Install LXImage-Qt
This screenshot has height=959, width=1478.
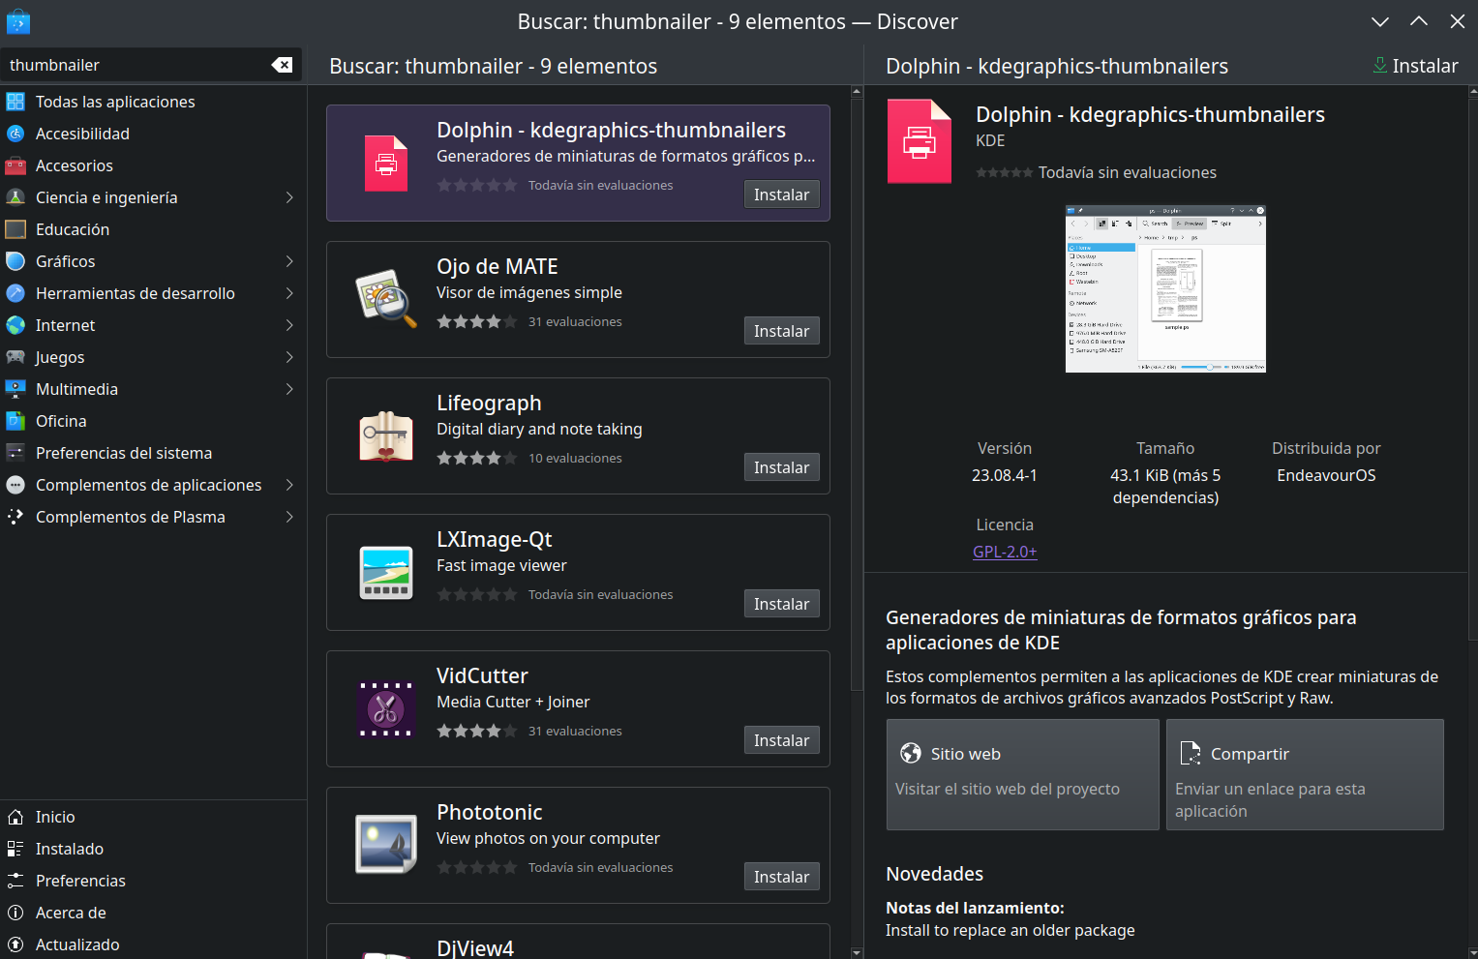[781, 604]
